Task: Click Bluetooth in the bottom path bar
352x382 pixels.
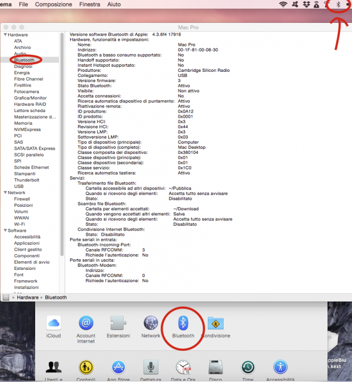Action: pos(56,297)
